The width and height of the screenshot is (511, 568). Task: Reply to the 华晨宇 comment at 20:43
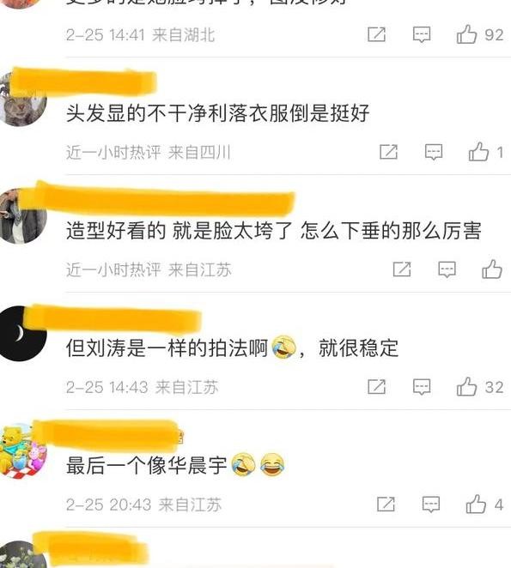pyautogui.click(x=431, y=504)
